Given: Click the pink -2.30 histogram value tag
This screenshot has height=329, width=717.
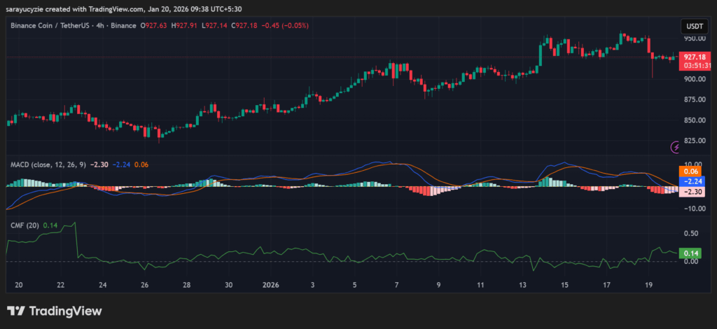Looking at the screenshot, I should tap(691, 192).
